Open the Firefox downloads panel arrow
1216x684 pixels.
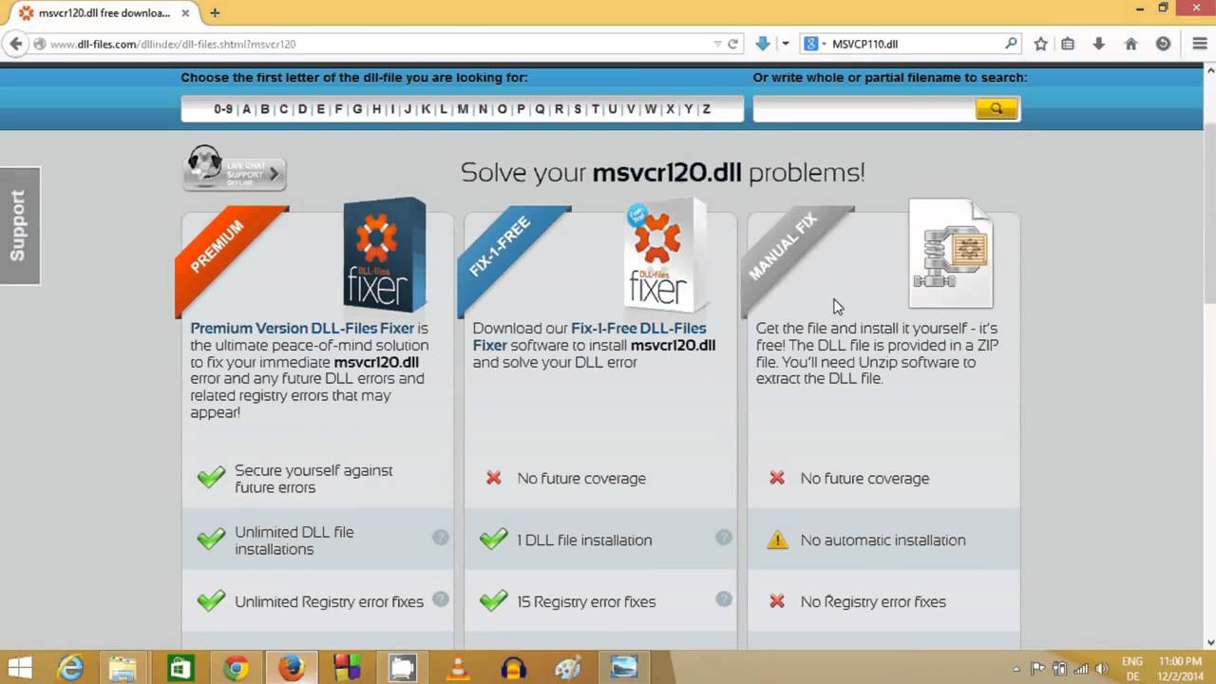tap(1099, 44)
